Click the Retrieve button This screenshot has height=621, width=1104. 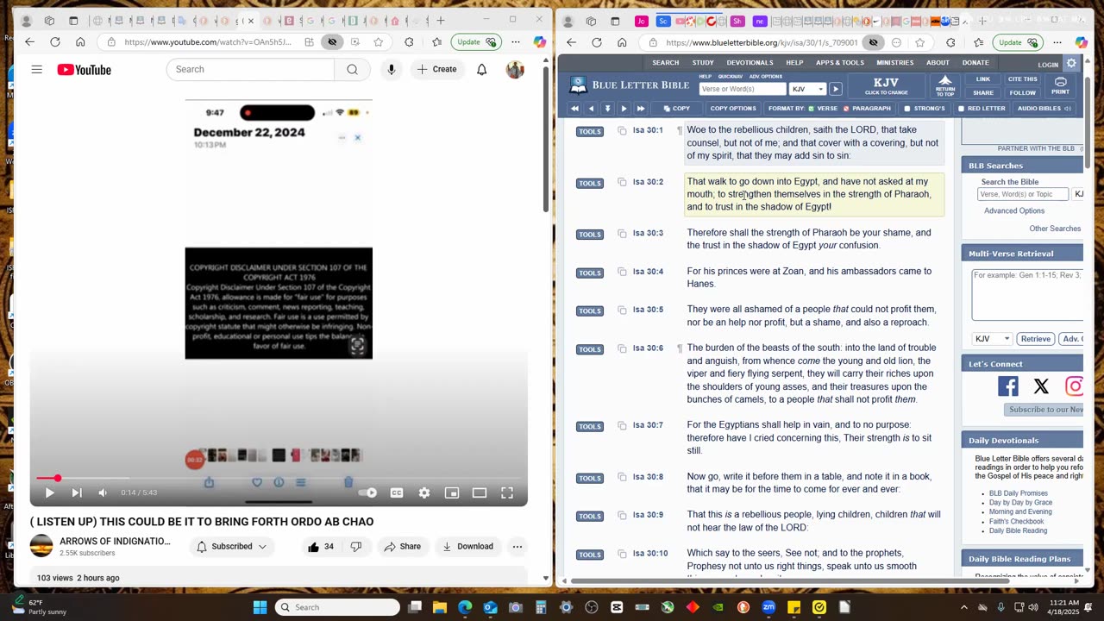tap(1035, 339)
